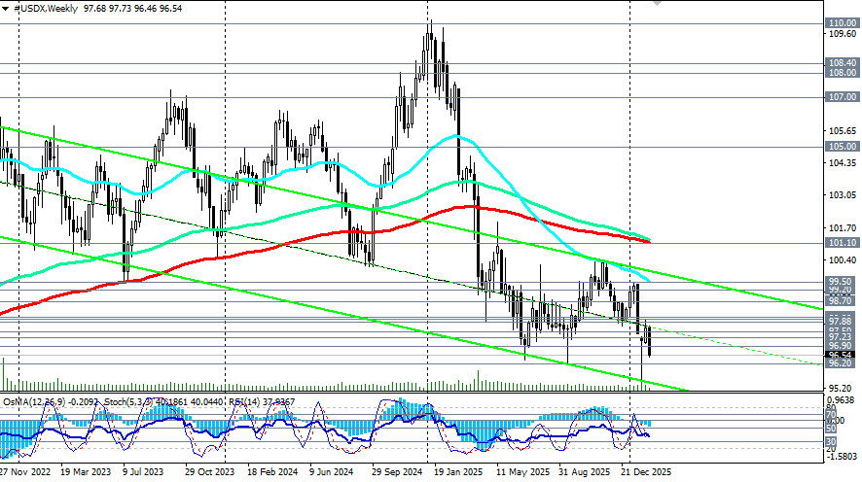Click the 105.65 price scale value
This screenshot has height=482, width=862.
[x=842, y=130]
